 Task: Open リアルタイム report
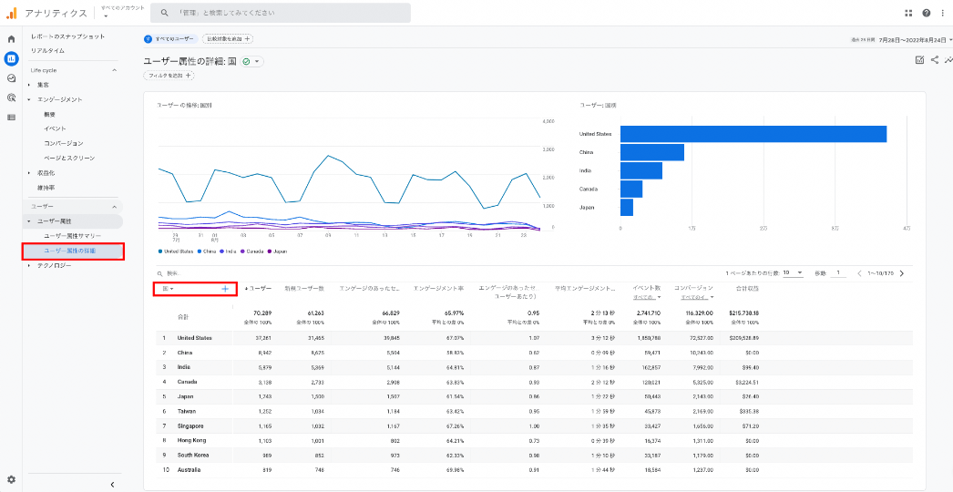pos(47,51)
